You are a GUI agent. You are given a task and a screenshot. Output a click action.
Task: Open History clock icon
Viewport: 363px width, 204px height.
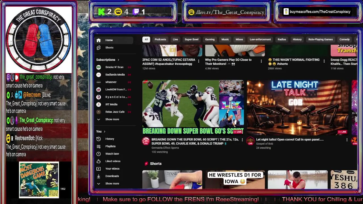pyautogui.click(x=98, y=139)
